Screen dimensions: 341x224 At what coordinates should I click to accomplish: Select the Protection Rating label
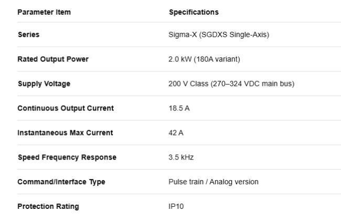(x=48, y=206)
